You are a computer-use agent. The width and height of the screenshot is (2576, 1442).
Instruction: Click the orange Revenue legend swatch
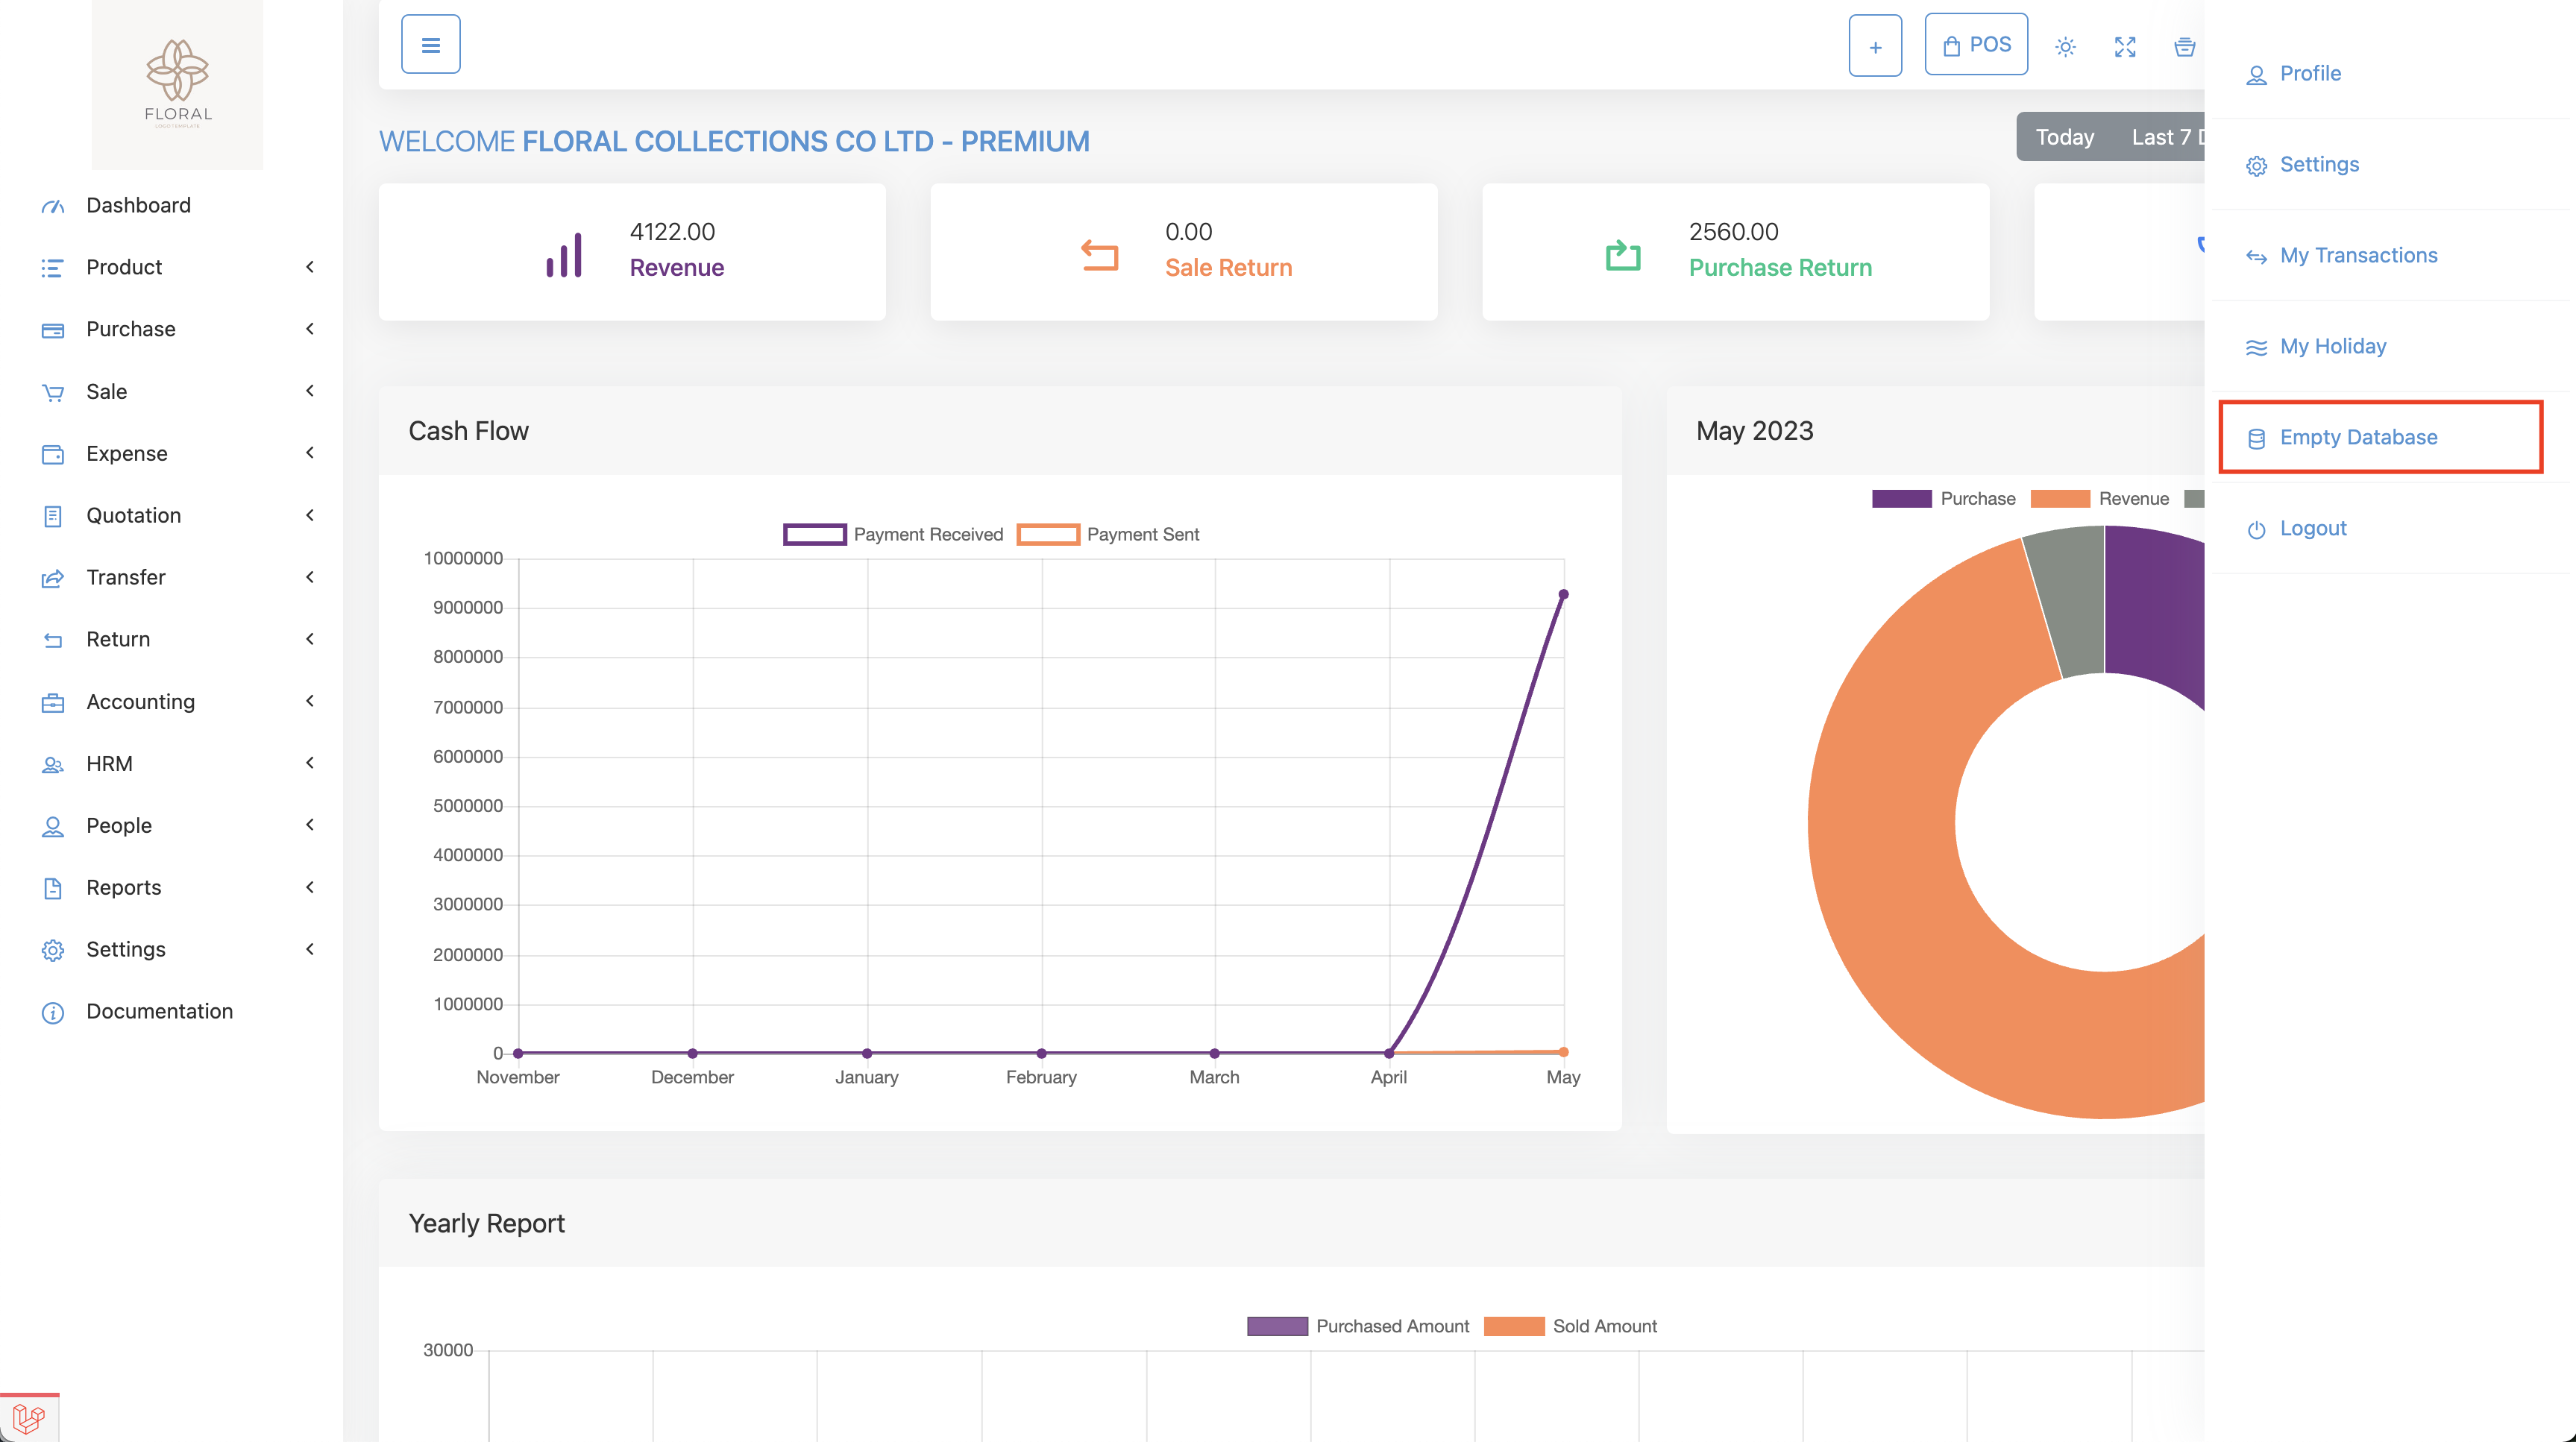point(2059,499)
